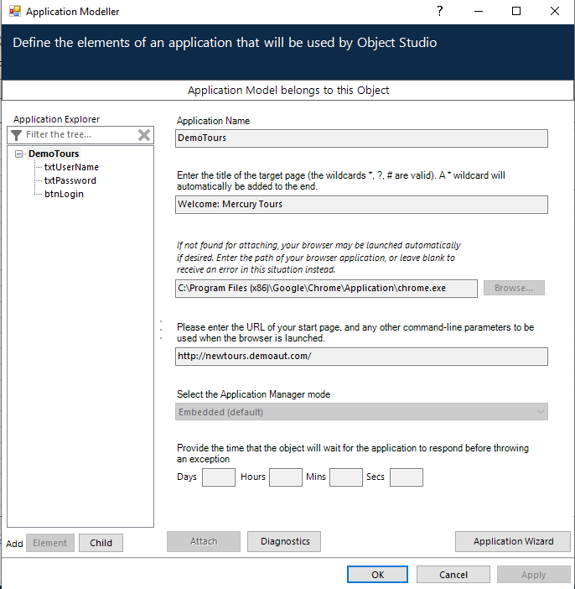Collapse the DemoTours tree node
The image size is (575, 589).
18,154
